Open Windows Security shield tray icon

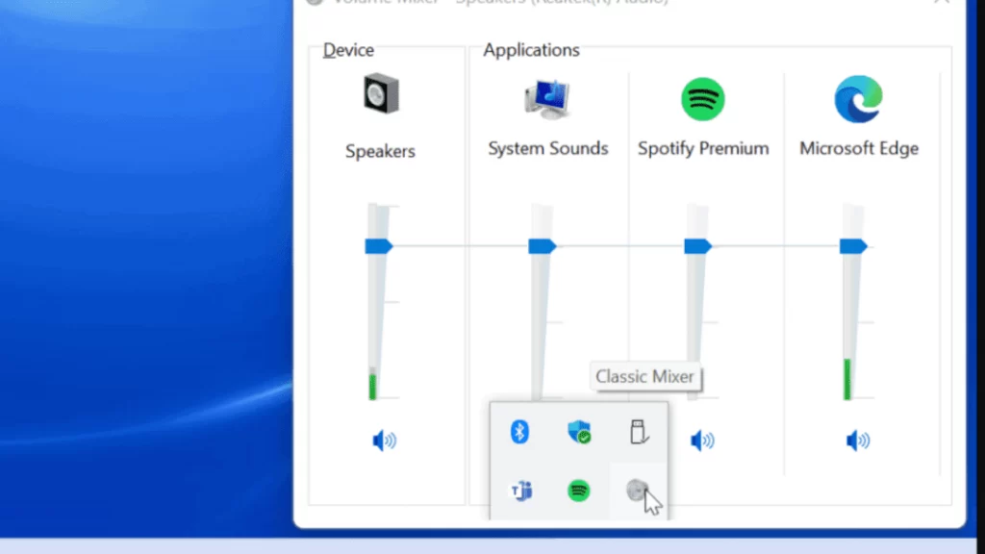(578, 432)
